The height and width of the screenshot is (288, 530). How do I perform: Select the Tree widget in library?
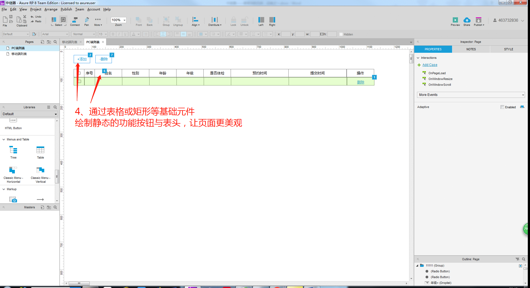[x=13, y=152]
